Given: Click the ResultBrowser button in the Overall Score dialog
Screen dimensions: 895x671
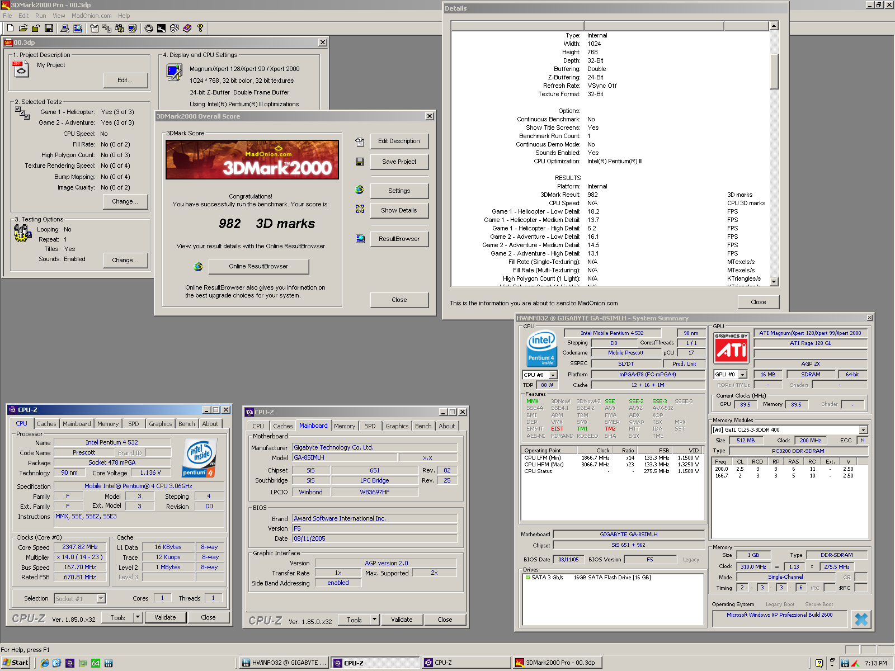Looking at the screenshot, I should click(x=399, y=239).
